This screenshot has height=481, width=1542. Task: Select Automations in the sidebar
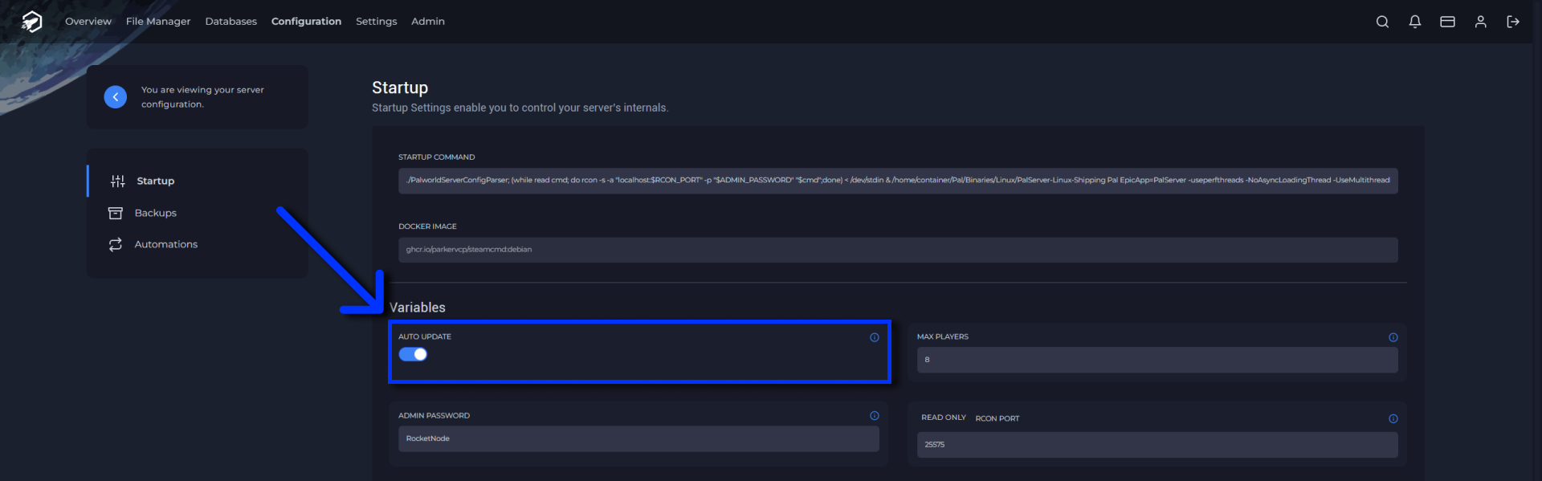click(x=165, y=244)
